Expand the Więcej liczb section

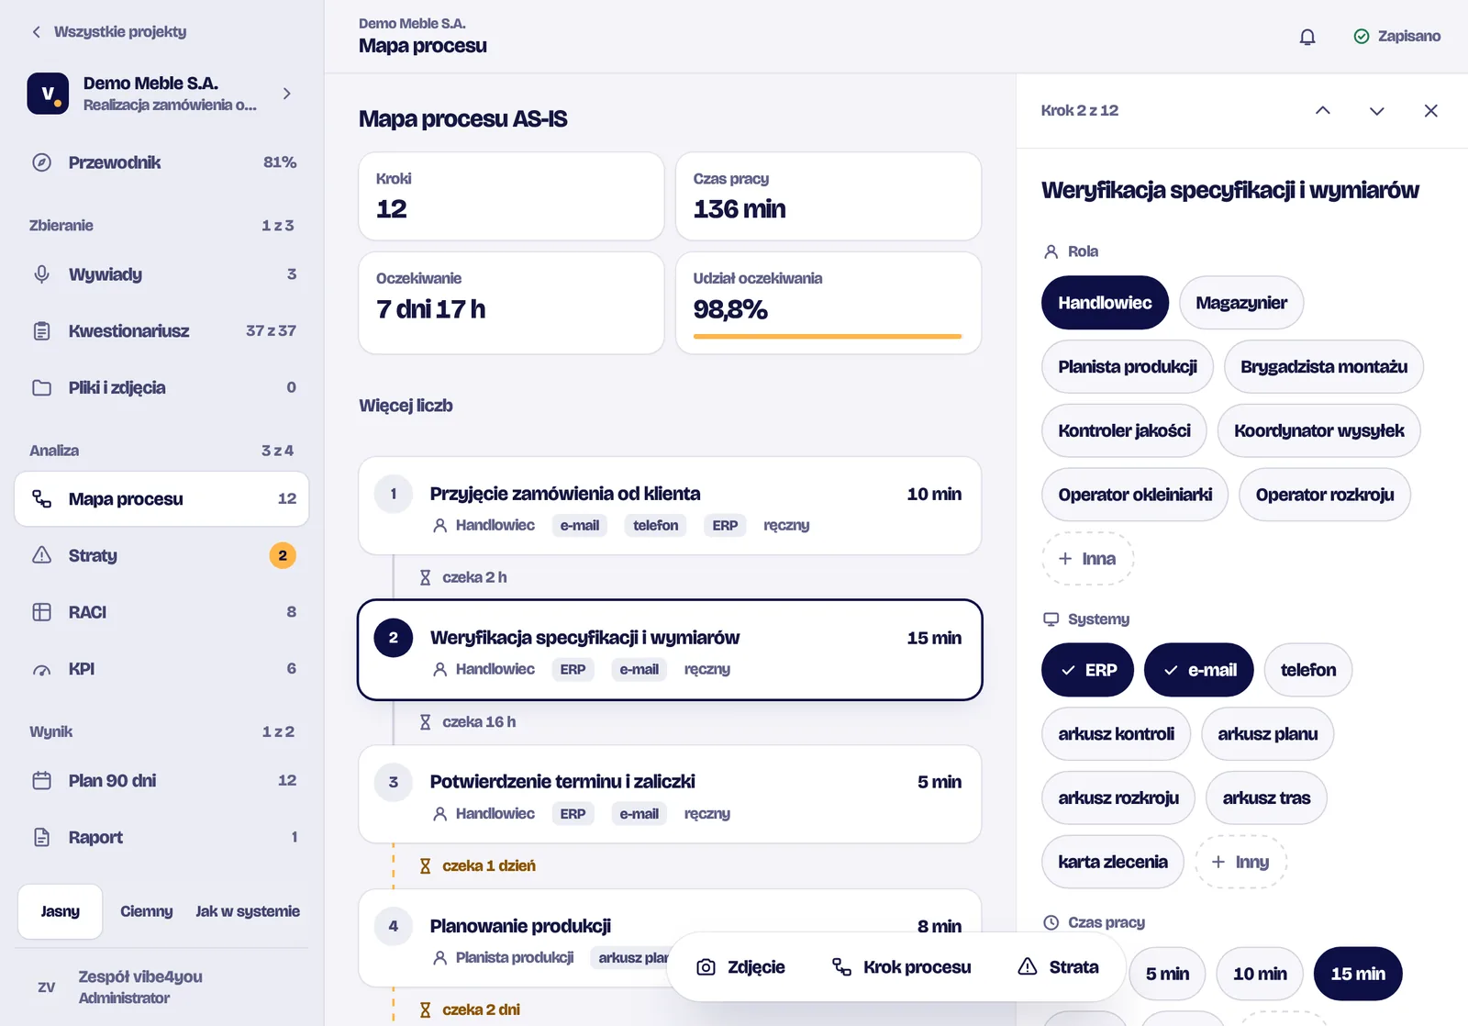coord(406,406)
